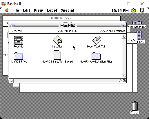The height and width of the screenshot is (119, 149).
Task: Select the MacNDS Files folder
Action: point(18,56)
